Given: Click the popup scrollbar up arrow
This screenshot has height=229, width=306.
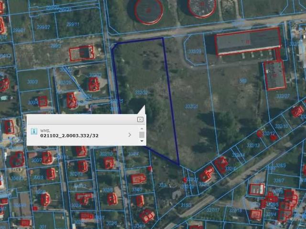Looking at the screenshot, I should [x=142, y=129].
